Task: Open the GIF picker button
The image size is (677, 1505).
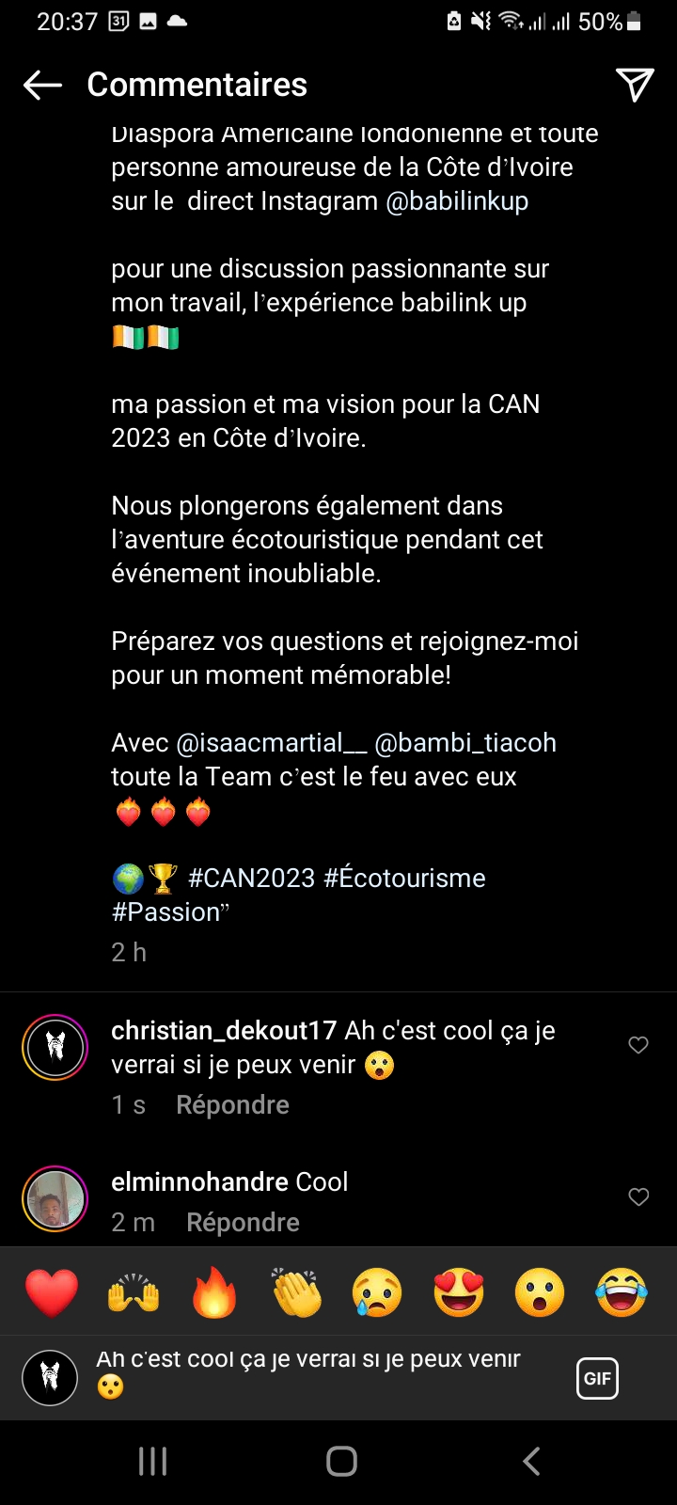Action: coord(597,1379)
